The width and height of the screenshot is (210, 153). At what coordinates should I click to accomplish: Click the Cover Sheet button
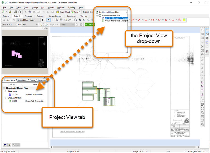click(63, 12)
